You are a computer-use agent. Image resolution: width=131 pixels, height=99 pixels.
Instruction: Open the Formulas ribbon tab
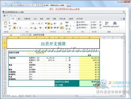coord(35,19)
